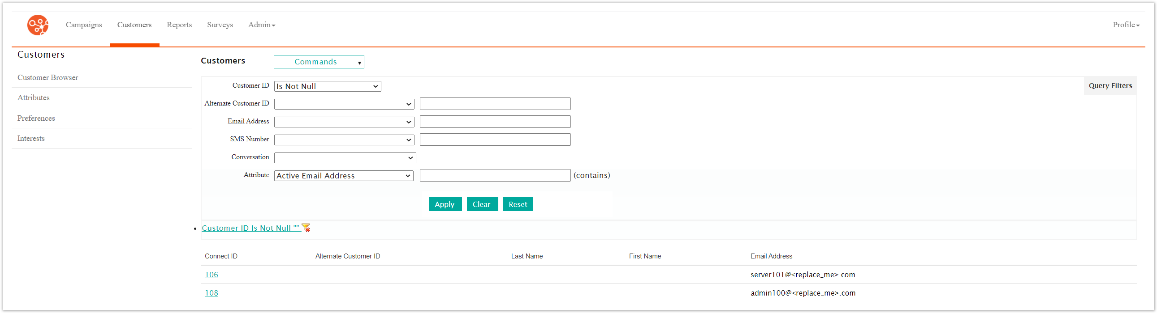
Task: Click the First Name column header
Action: [645, 257]
